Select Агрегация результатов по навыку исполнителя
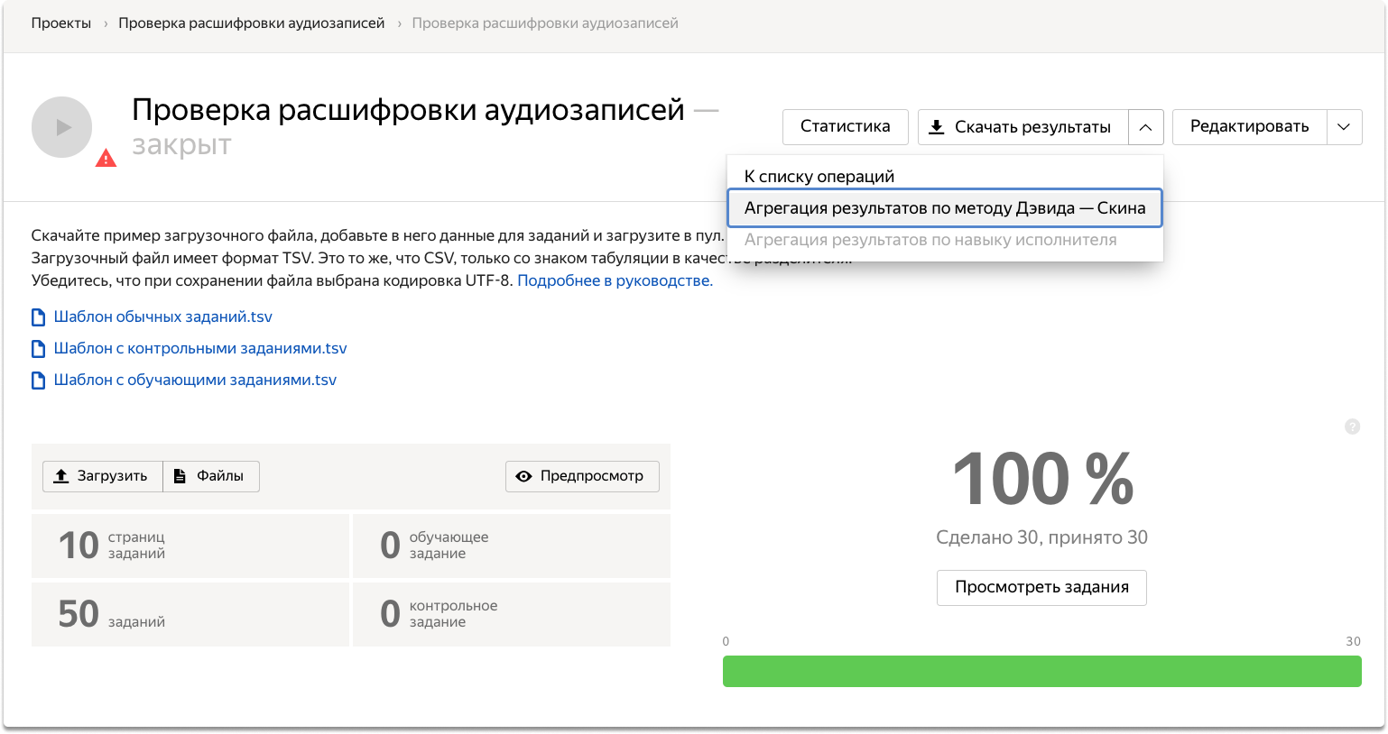Screen dimensions: 1388x734 point(930,240)
